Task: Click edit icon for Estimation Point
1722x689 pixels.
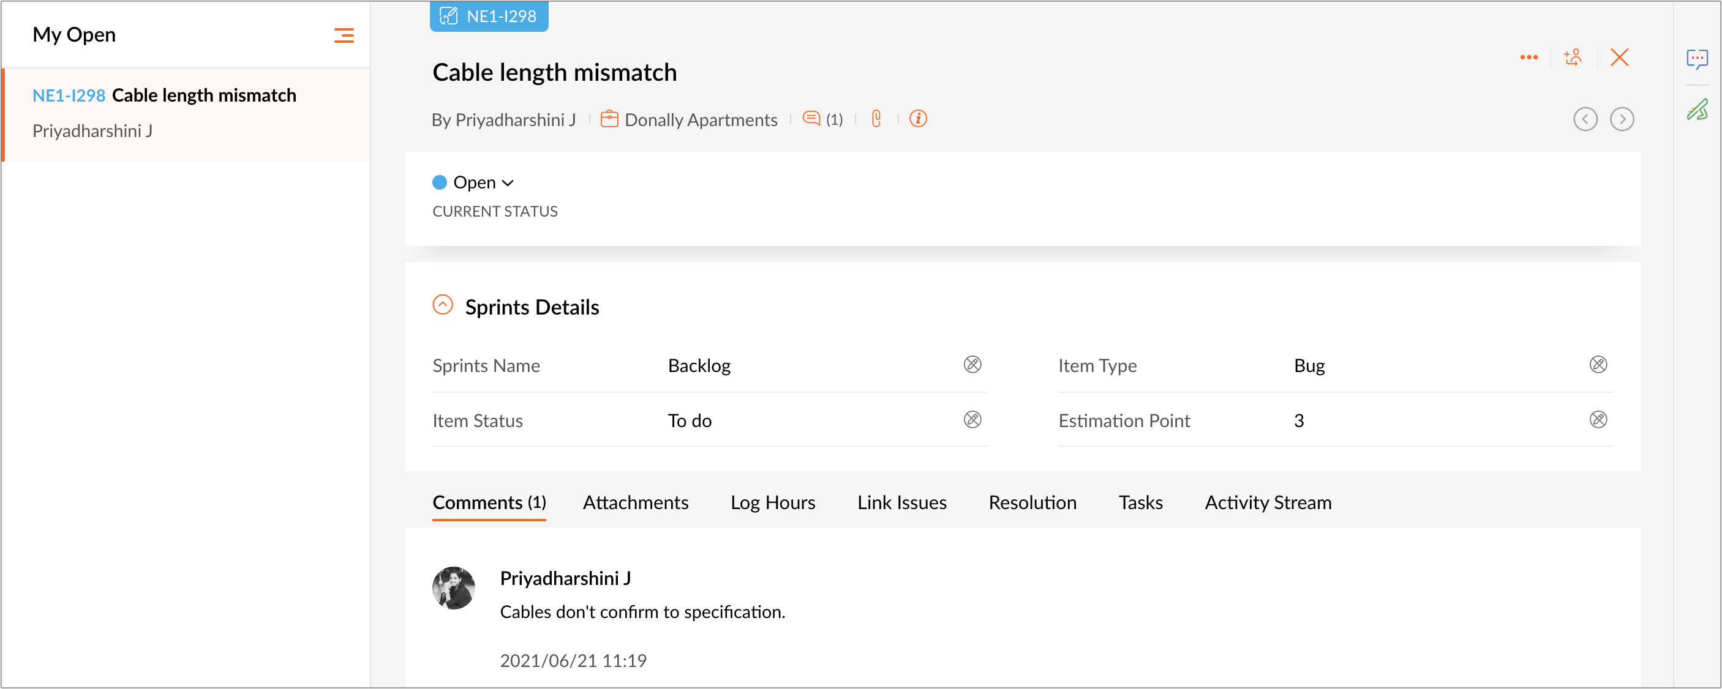Action: point(1598,420)
